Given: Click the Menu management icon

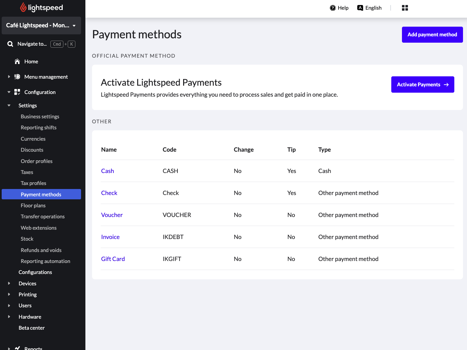Looking at the screenshot, I should point(17,77).
